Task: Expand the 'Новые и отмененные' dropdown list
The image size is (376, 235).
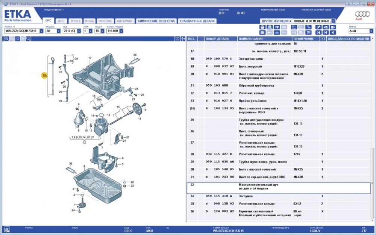Action: pos(333,21)
